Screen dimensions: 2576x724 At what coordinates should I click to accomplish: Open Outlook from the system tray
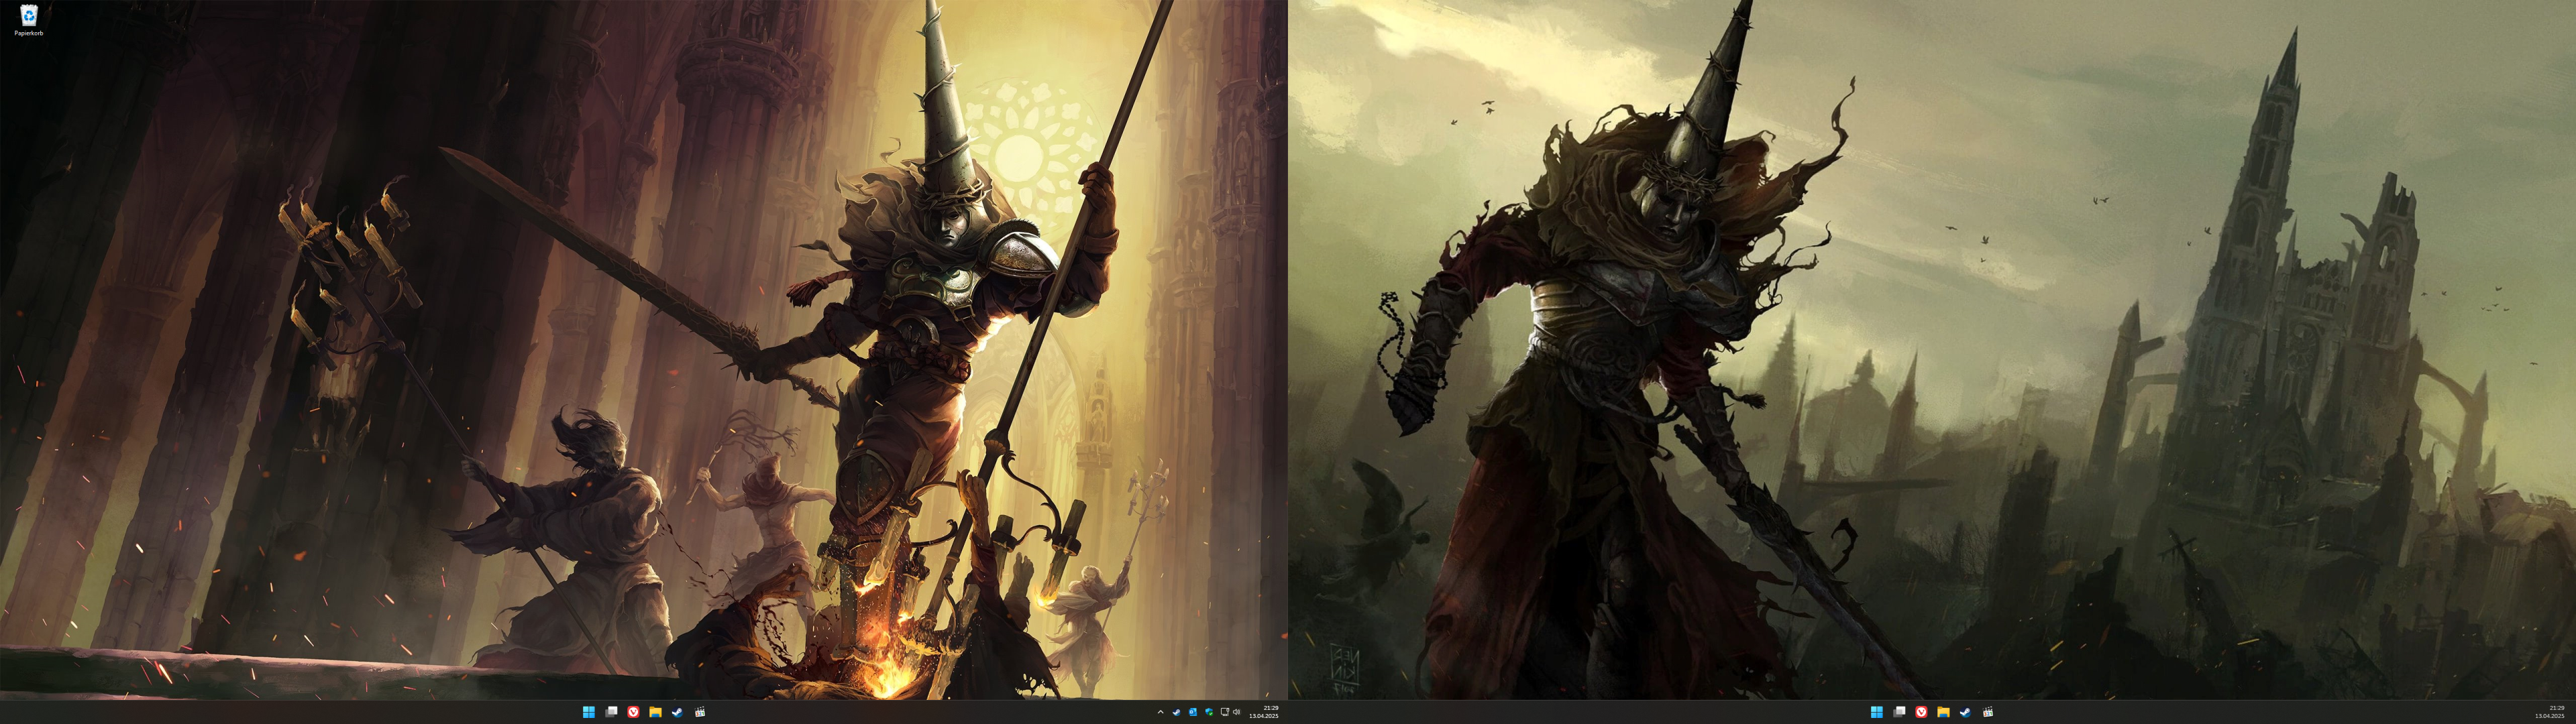1193,713
